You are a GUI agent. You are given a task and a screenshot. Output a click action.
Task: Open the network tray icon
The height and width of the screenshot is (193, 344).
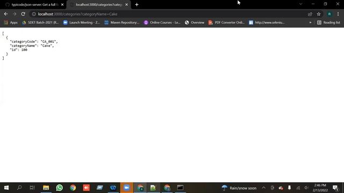tap(298, 188)
